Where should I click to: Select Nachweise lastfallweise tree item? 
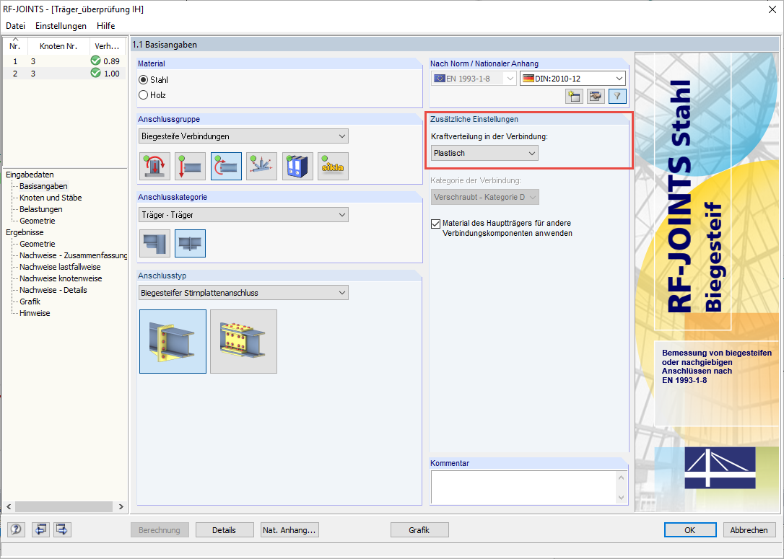[x=60, y=267]
